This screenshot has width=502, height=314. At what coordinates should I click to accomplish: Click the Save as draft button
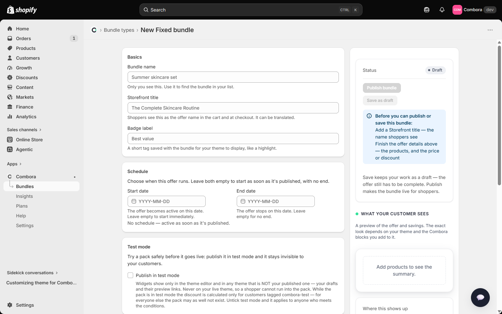pyautogui.click(x=380, y=100)
